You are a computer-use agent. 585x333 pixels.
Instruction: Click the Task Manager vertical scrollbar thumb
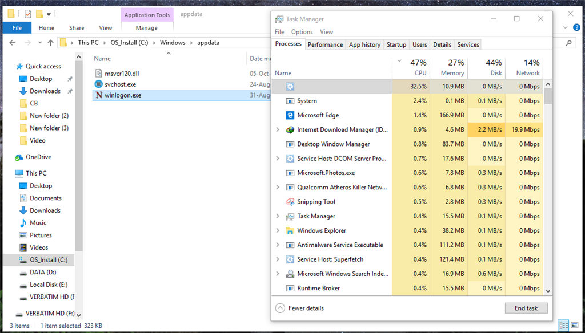click(x=548, y=96)
